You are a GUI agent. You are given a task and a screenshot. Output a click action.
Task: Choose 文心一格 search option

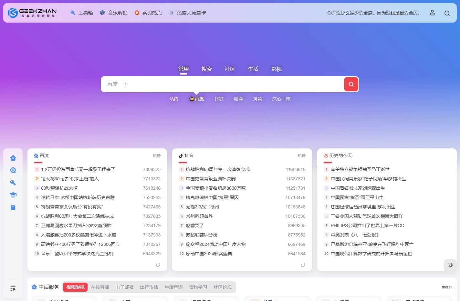(x=281, y=99)
